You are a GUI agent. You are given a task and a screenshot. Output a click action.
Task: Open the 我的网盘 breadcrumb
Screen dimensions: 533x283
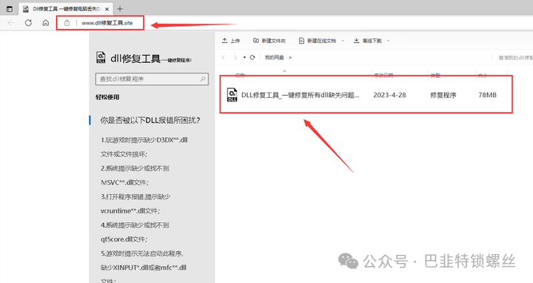coord(275,58)
